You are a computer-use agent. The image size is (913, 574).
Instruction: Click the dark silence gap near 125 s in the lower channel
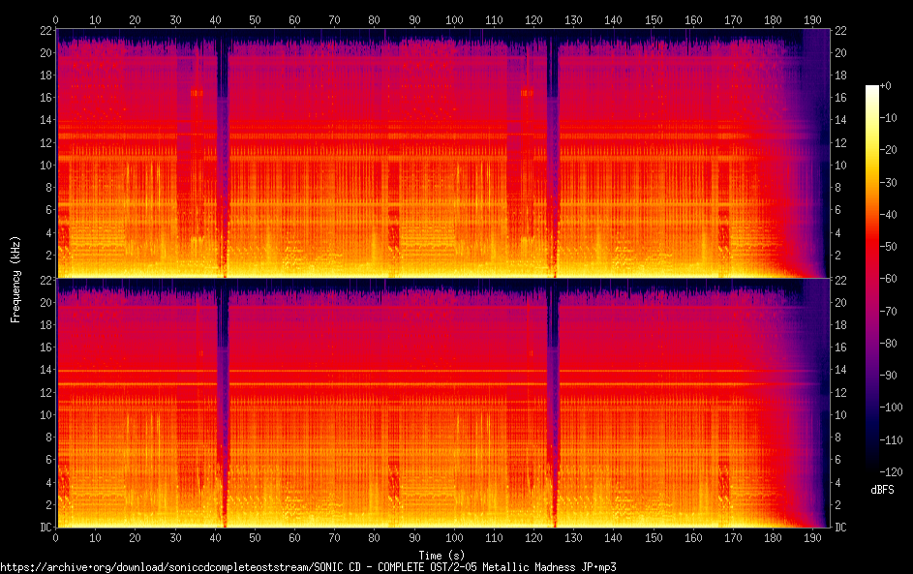pos(553,407)
